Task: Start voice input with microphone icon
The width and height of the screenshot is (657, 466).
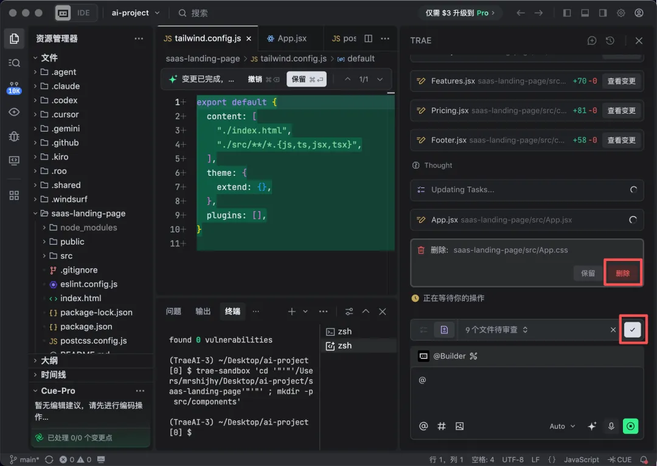Action: point(611,426)
